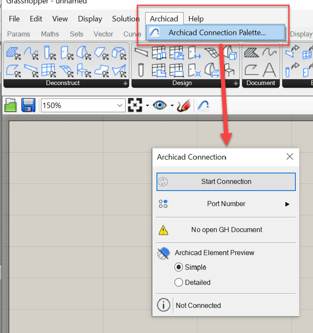The height and width of the screenshot is (333, 313).
Task: Click the hatched Fill icon in Deconstruct panel
Action: (13, 53)
